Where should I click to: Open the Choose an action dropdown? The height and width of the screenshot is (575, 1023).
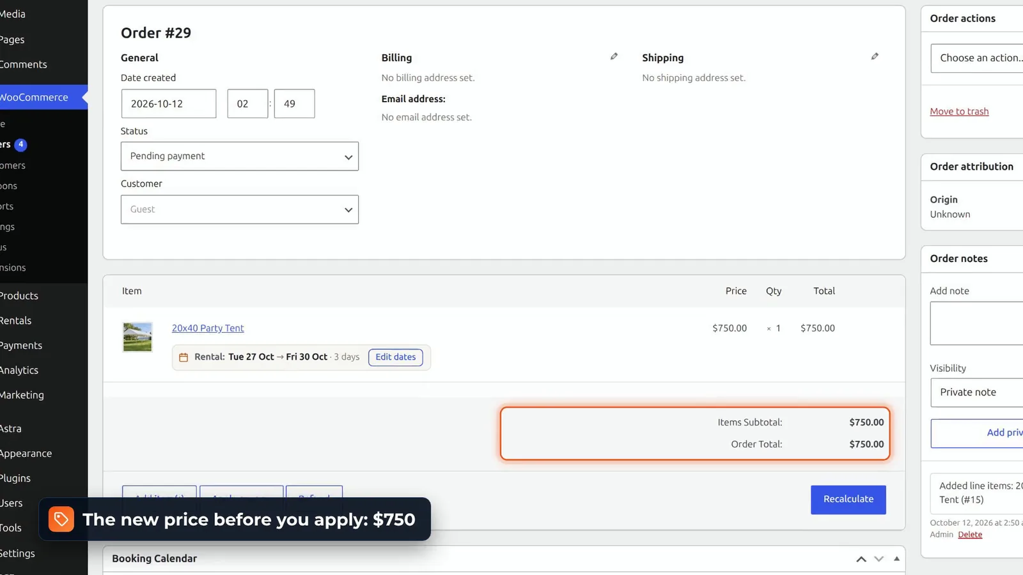click(x=977, y=58)
